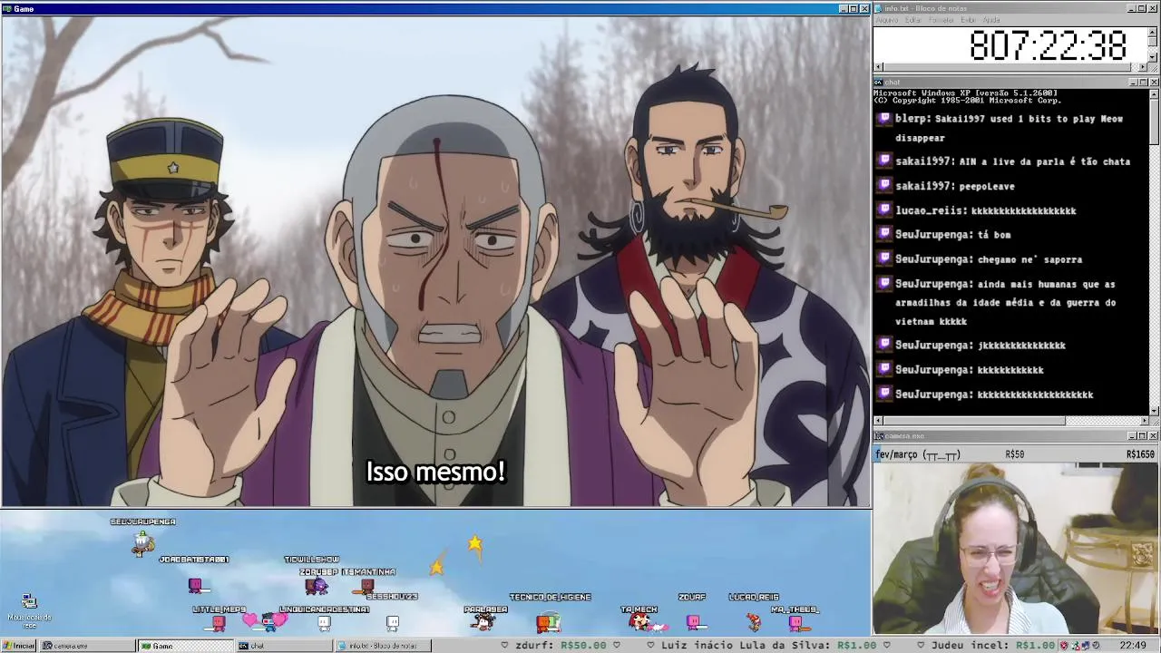Click the Game window title bar icon

tap(6, 8)
